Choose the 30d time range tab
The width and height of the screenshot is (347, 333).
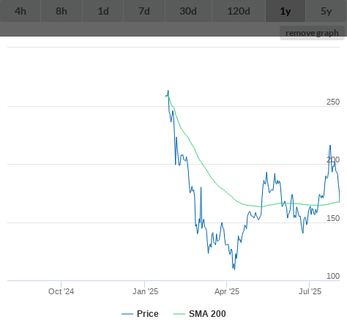tap(188, 11)
